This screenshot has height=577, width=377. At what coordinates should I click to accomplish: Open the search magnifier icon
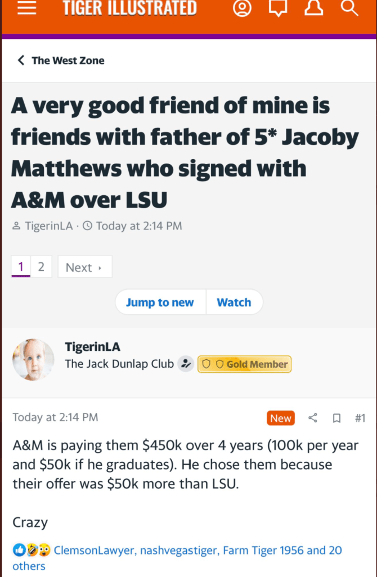pos(349,8)
